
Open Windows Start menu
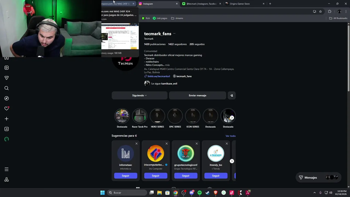click(103, 193)
